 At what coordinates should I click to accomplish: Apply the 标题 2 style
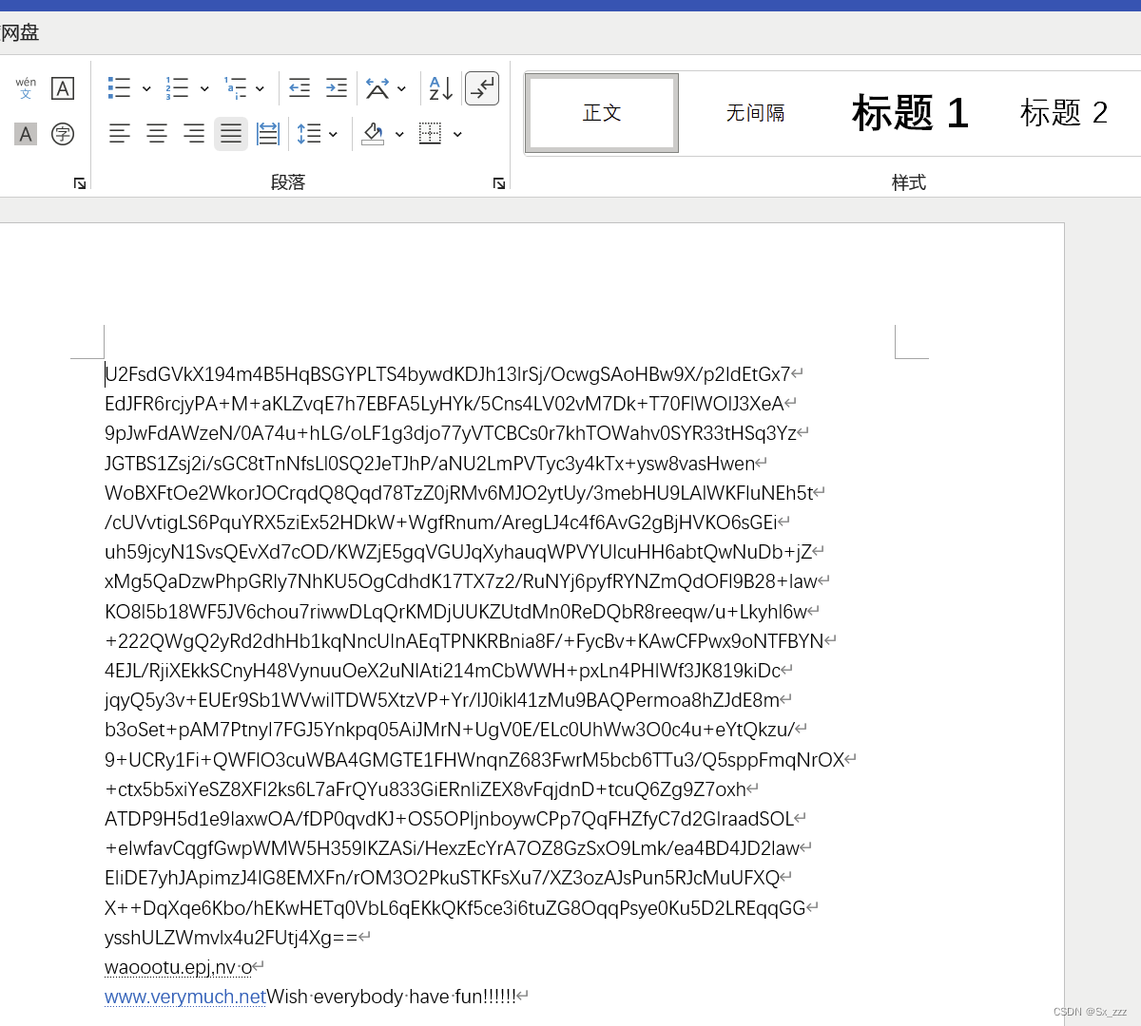[1064, 113]
